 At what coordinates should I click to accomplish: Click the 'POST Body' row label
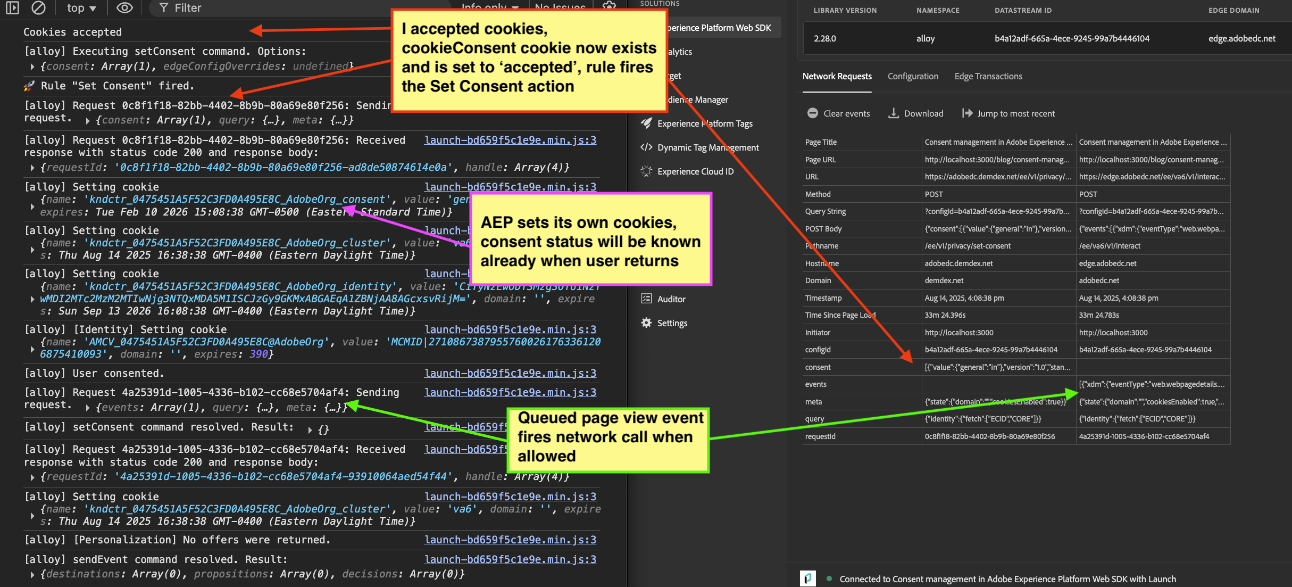click(823, 229)
